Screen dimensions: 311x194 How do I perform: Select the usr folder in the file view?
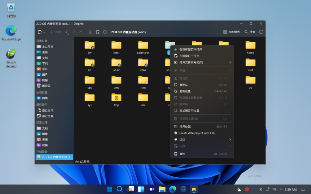click(143, 97)
